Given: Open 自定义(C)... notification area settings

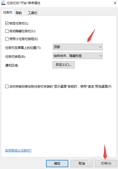Looking at the screenshot, I should [x=64, y=65].
